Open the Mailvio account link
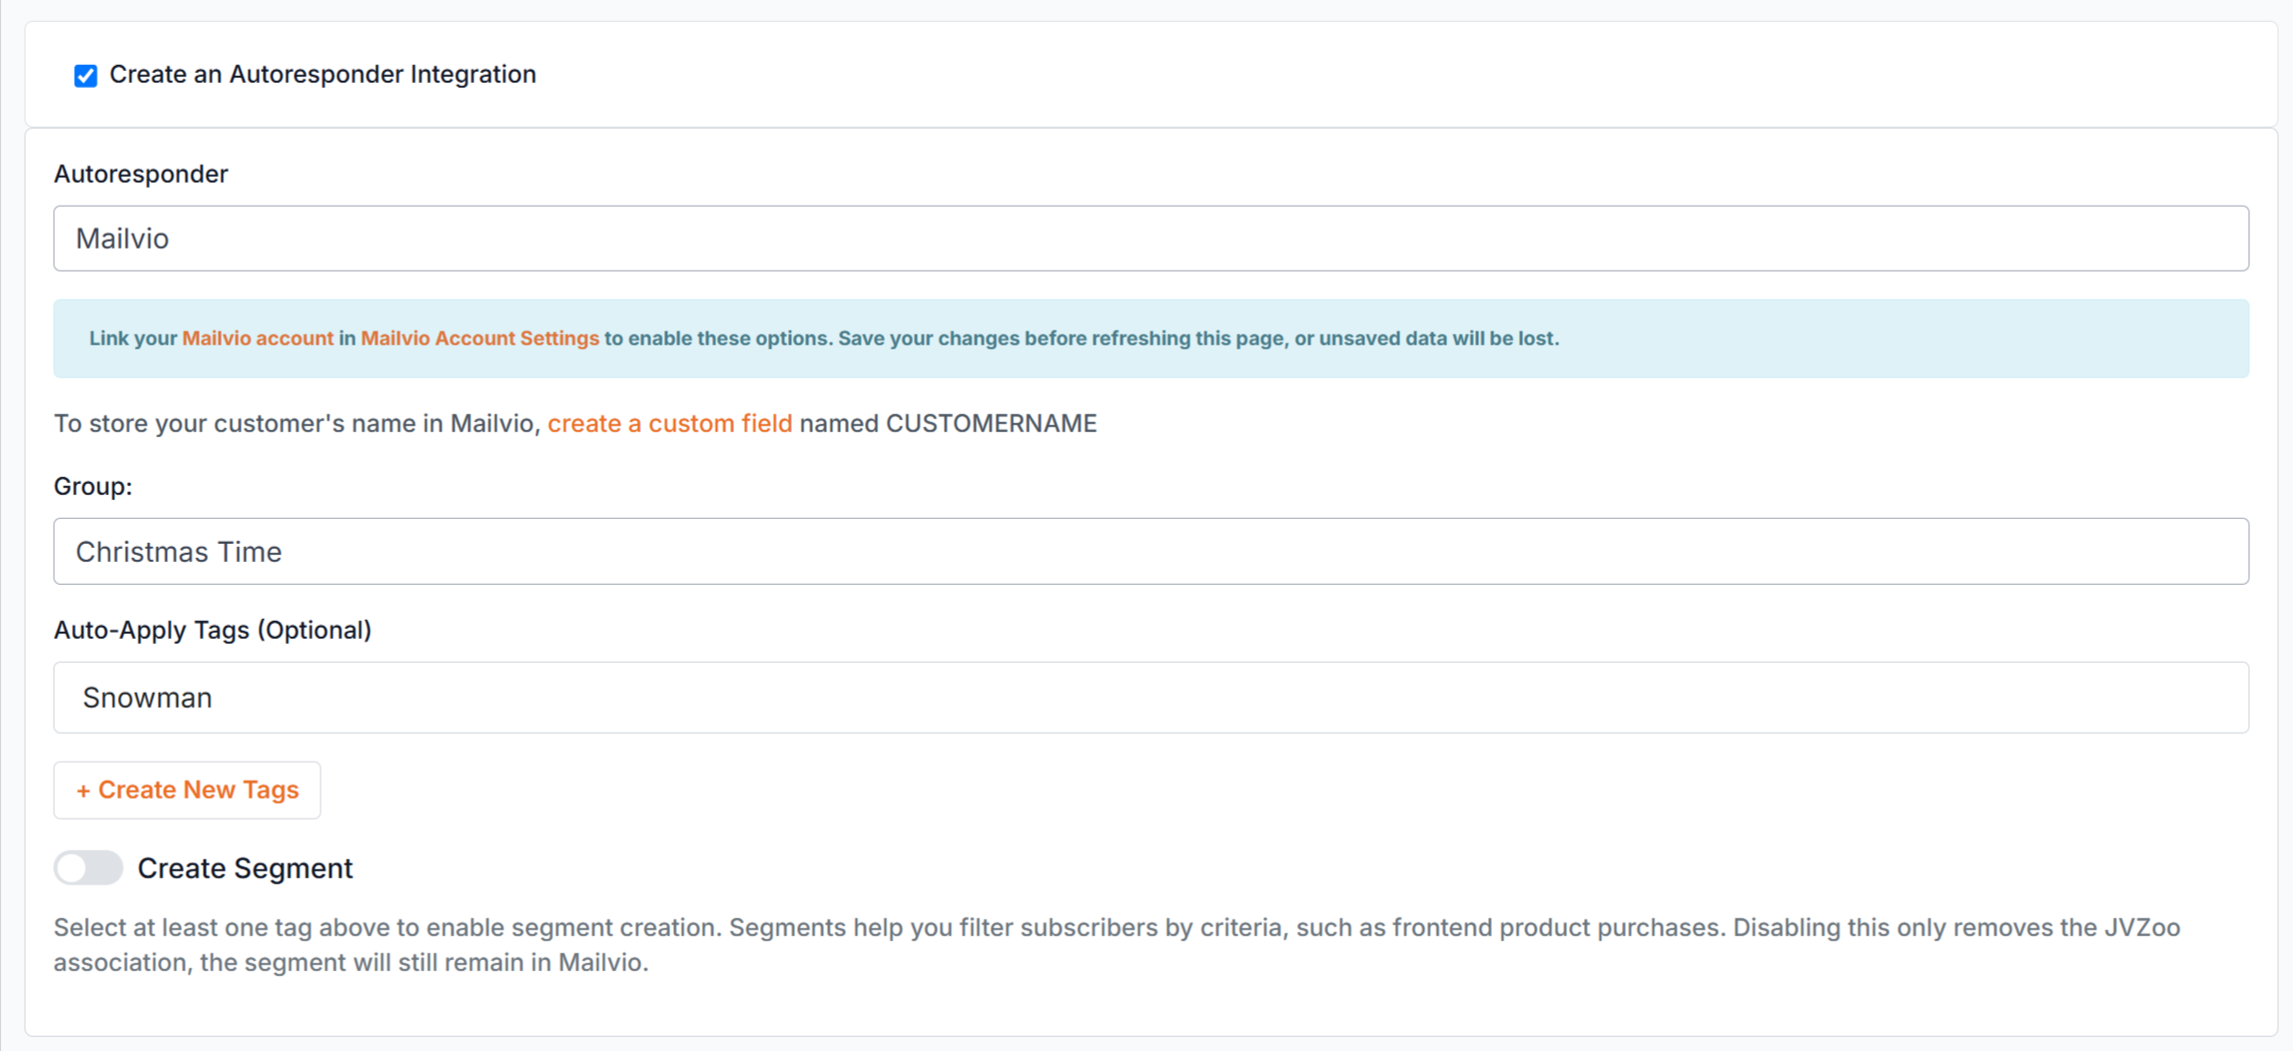Image resolution: width=2293 pixels, height=1051 pixels. coord(258,338)
